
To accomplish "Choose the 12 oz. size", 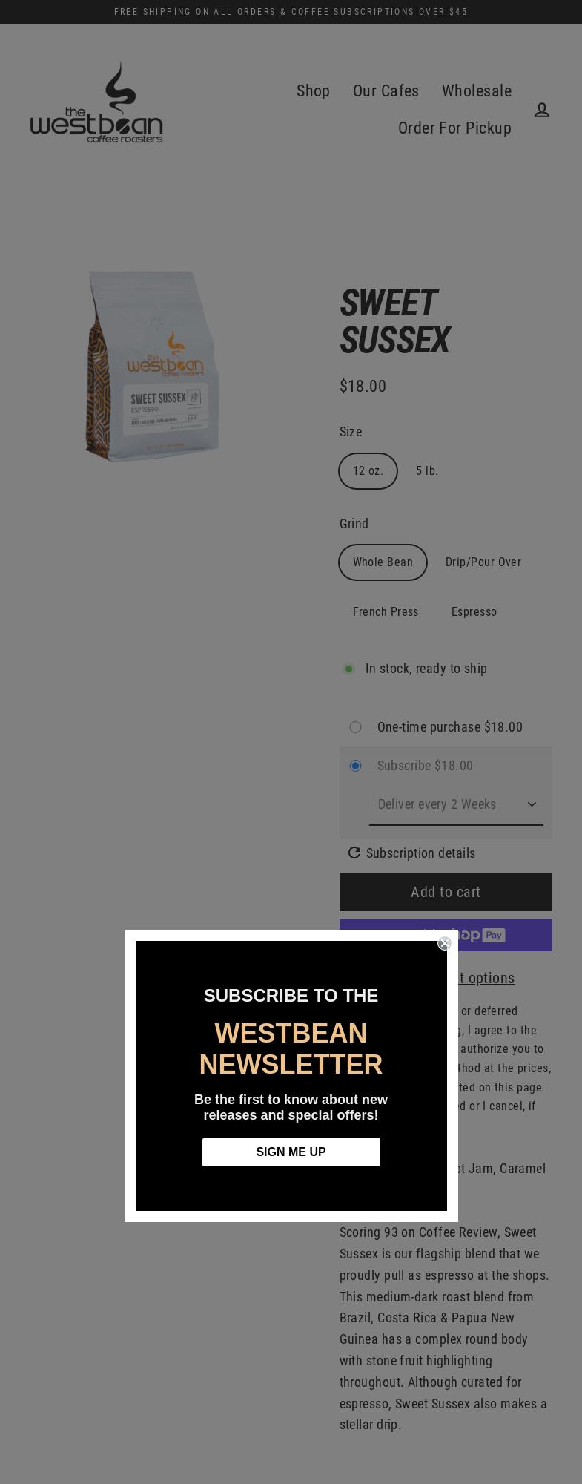I will [x=368, y=471].
